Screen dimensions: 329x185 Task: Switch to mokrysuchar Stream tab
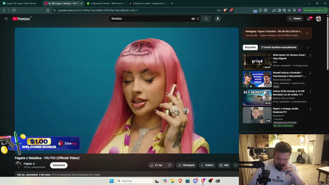click(105, 3)
